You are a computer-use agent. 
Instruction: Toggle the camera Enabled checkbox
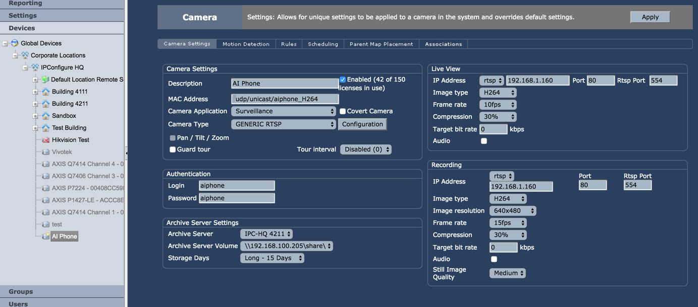(x=343, y=80)
